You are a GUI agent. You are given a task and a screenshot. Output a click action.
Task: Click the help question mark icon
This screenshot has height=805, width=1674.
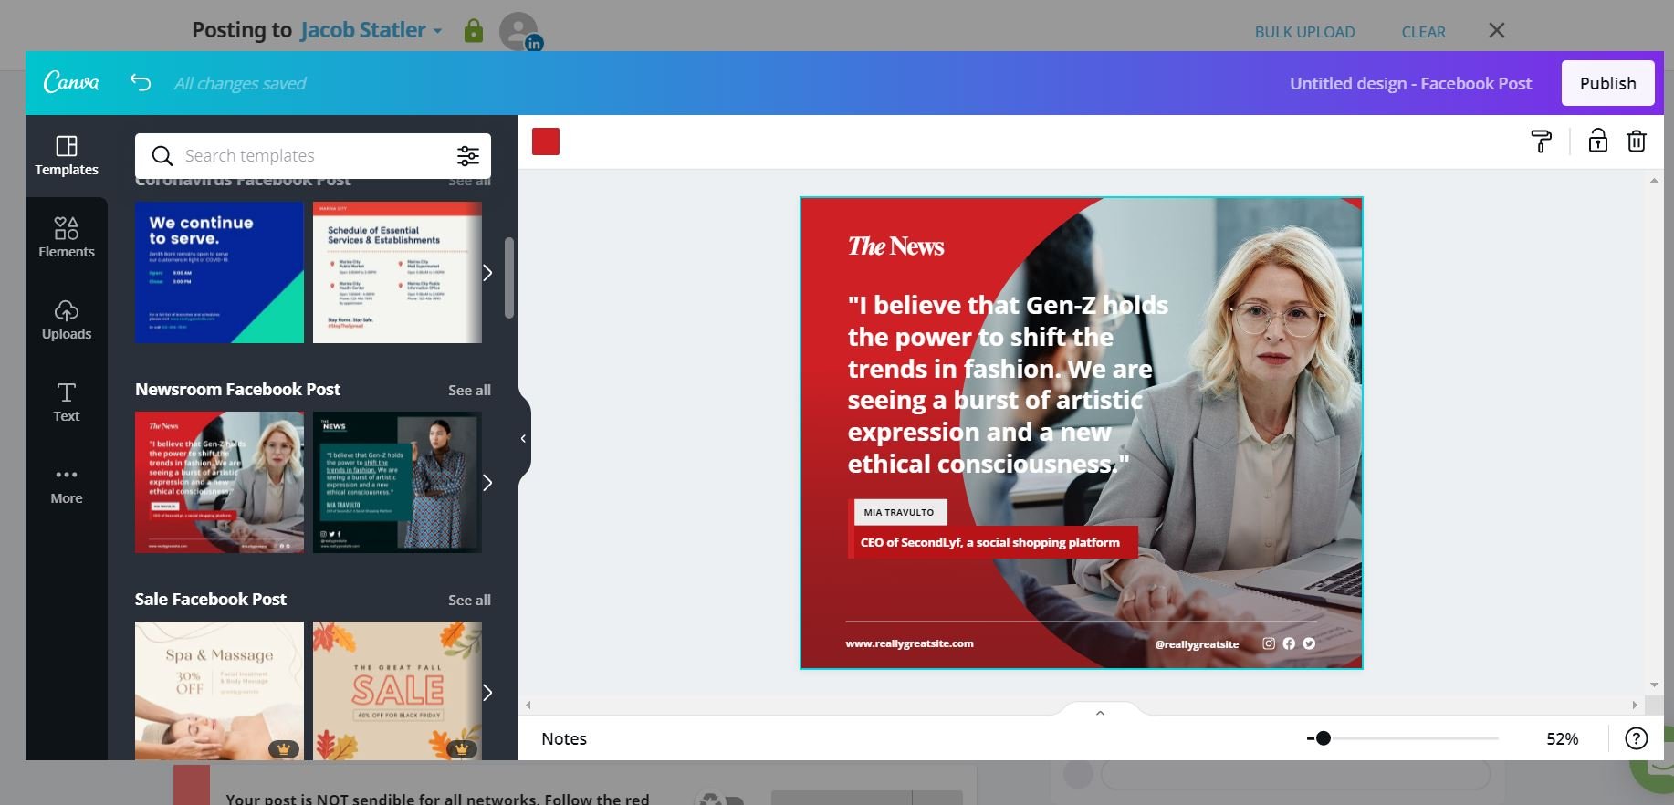[x=1636, y=738]
